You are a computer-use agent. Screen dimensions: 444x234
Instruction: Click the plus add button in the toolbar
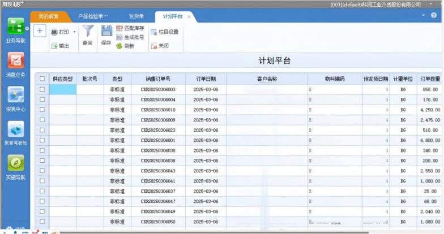pyautogui.click(x=40, y=31)
